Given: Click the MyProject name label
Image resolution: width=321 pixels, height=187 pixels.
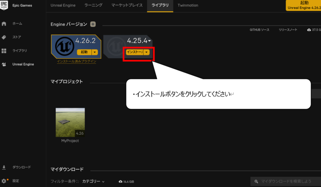Looking at the screenshot, I should [x=70, y=141].
